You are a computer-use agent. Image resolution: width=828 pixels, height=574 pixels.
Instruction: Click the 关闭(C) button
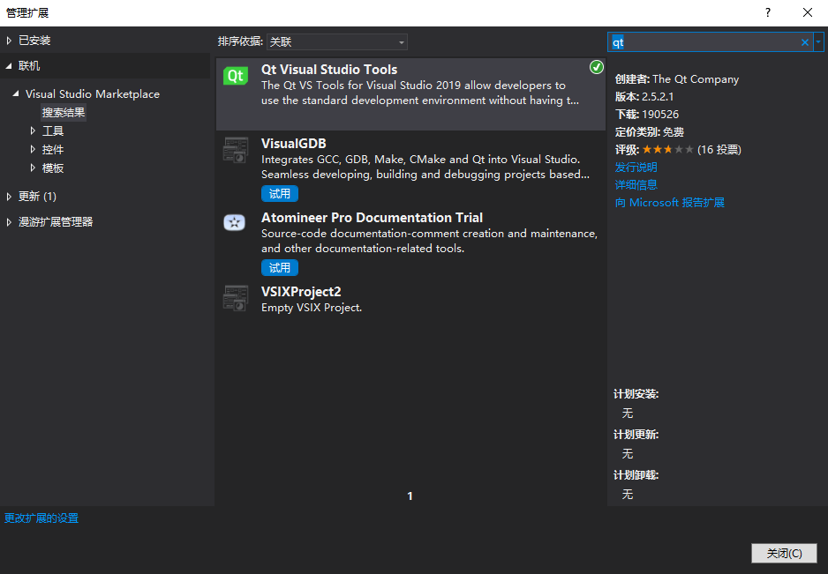(x=784, y=553)
